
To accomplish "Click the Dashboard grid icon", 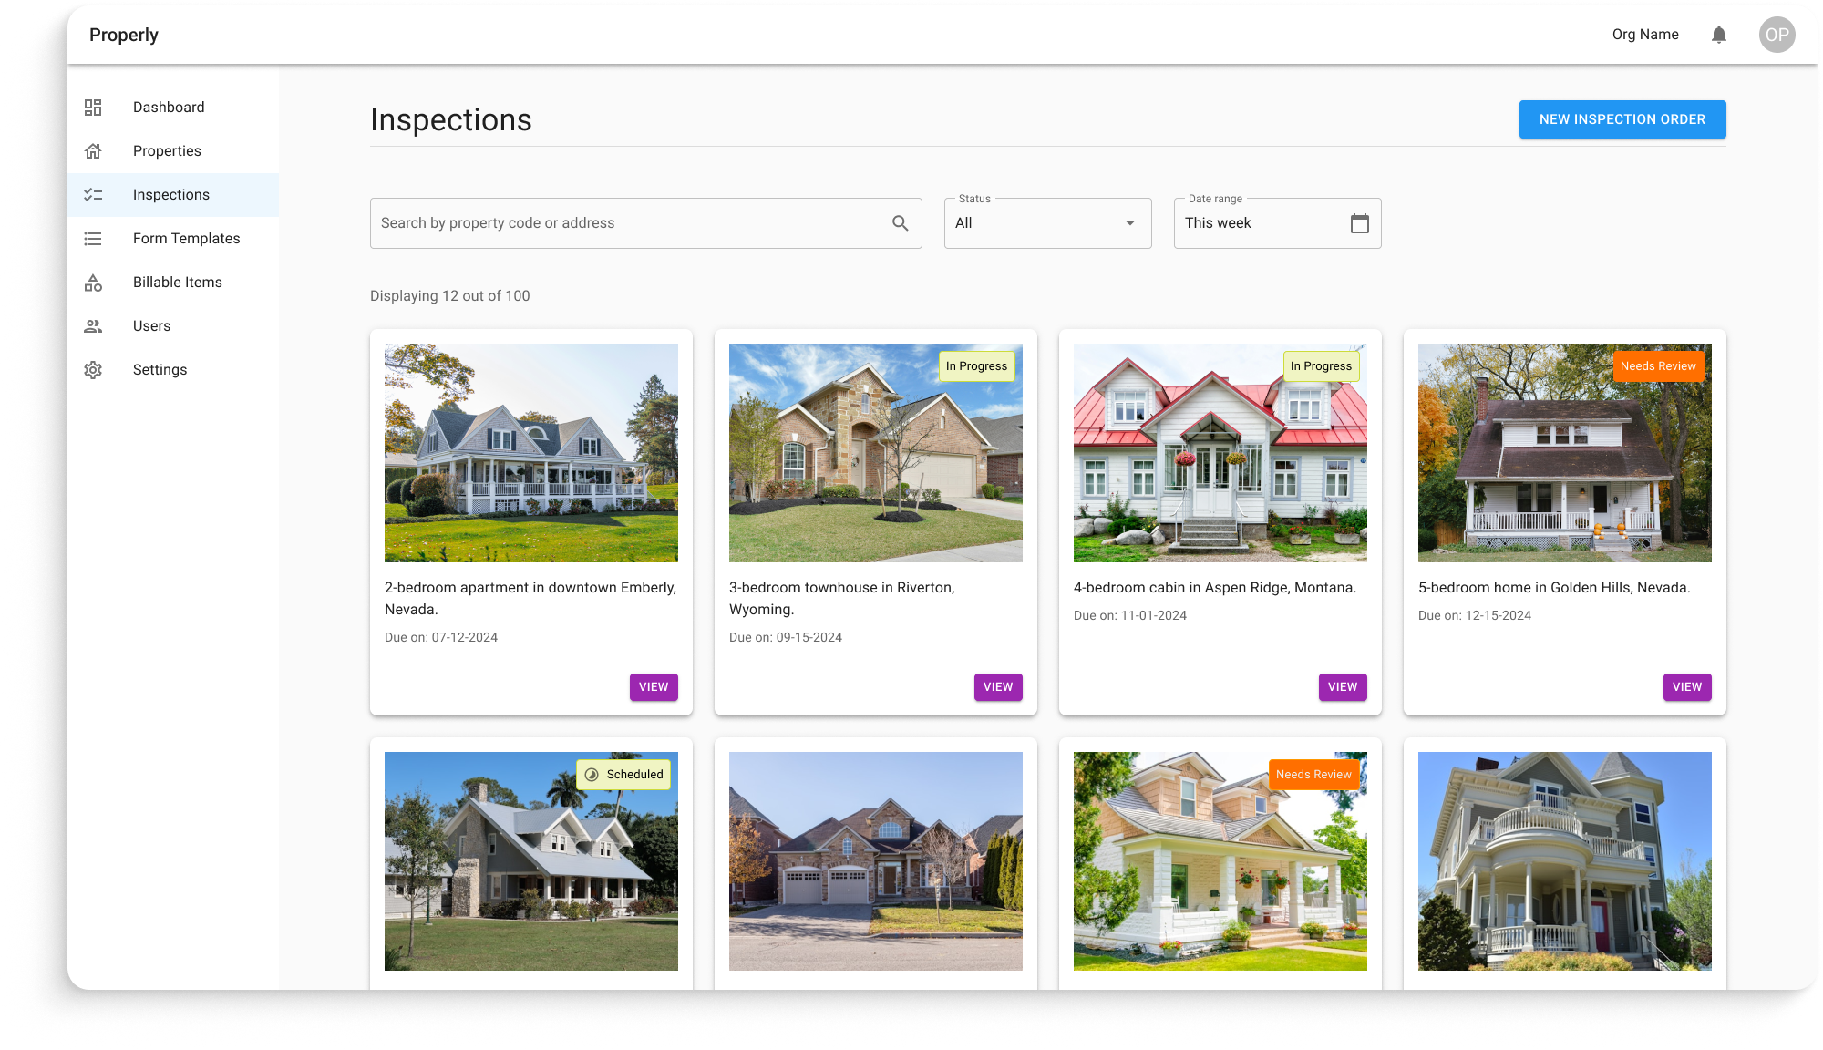I will point(93,108).
